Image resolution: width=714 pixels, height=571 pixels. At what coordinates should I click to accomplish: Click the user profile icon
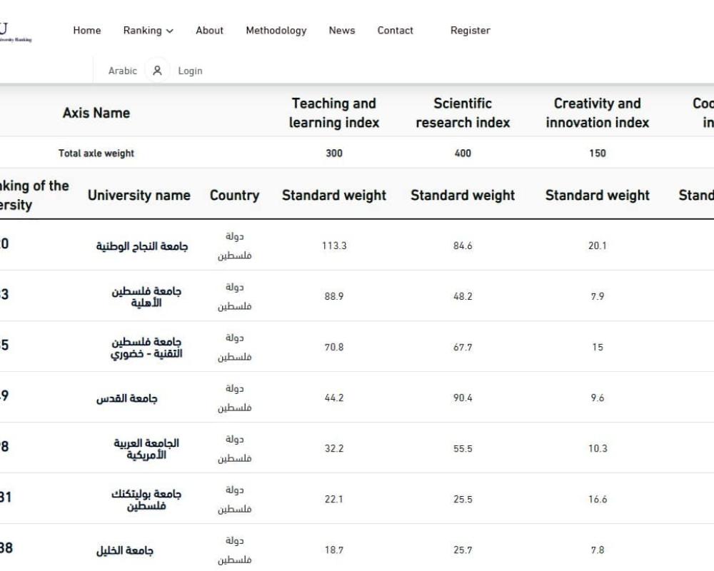tap(157, 71)
